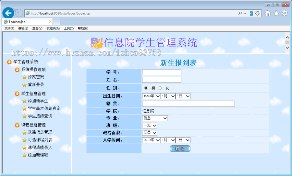This screenshot has width=292, height=176.
Task: Open the enrollment month 1月 dropdown
Action: (168, 140)
